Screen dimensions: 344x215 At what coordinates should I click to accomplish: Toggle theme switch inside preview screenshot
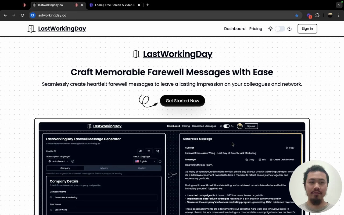[x=227, y=126]
